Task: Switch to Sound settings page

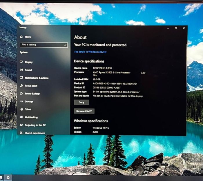Action: click(x=28, y=70)
